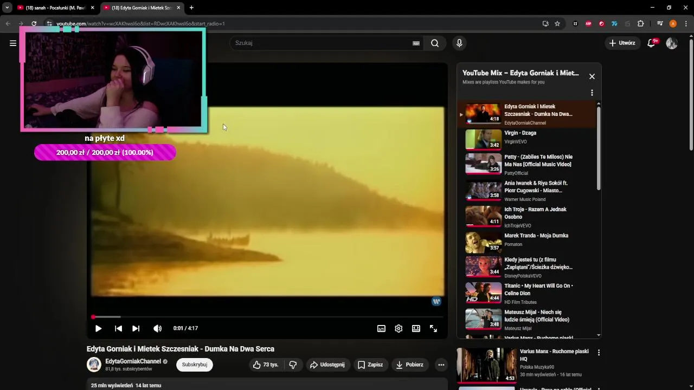Open more actions menu beside Pobierz

(441, 365)
